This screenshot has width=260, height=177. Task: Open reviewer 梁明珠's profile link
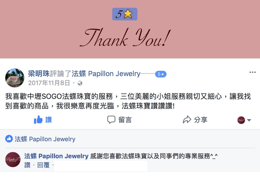point(39,74)
